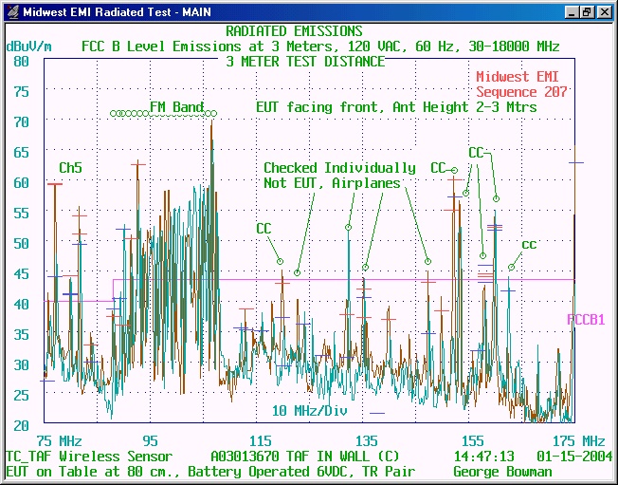Click the magenta FCCB1 limit label

point(586,320)
